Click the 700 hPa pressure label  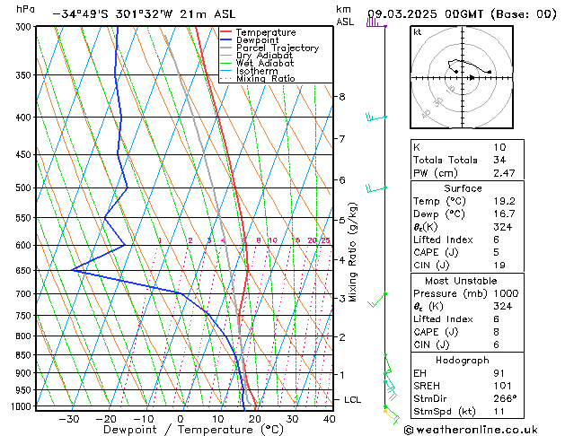(x=25, y=294)
